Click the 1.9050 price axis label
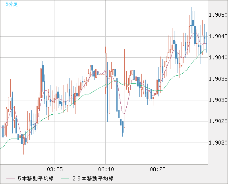 218,15
